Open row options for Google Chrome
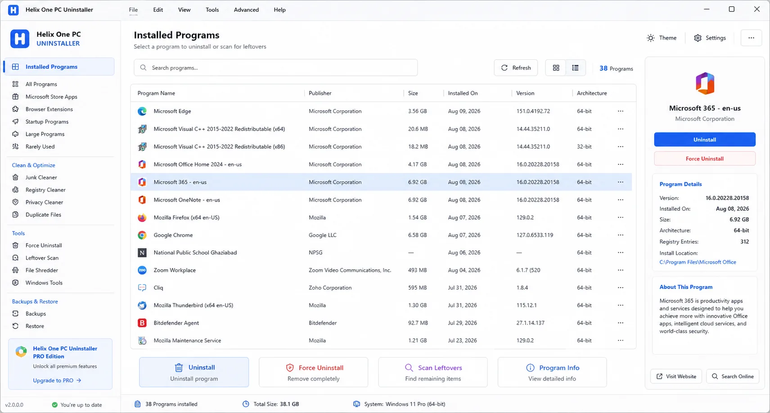The height and width of the screenshot is (413, 770). click(621, 235)
